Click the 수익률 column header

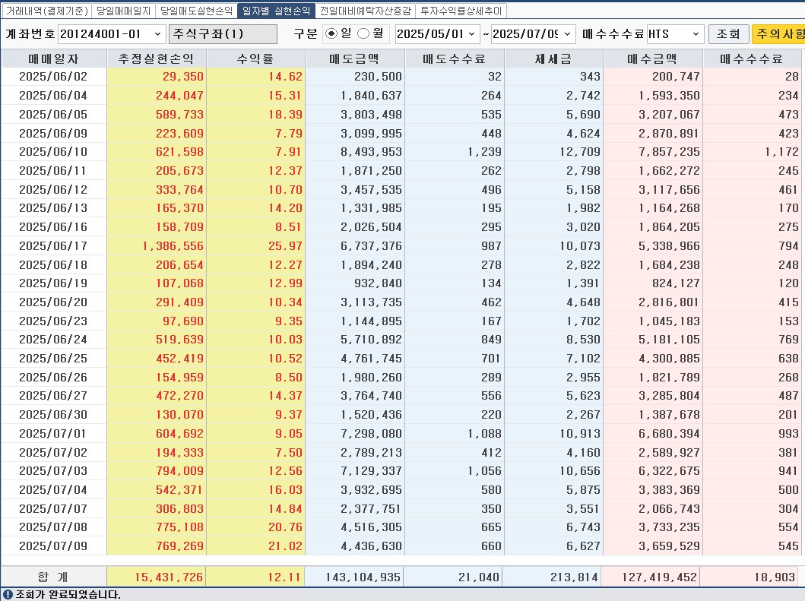(x=255, y=59)
